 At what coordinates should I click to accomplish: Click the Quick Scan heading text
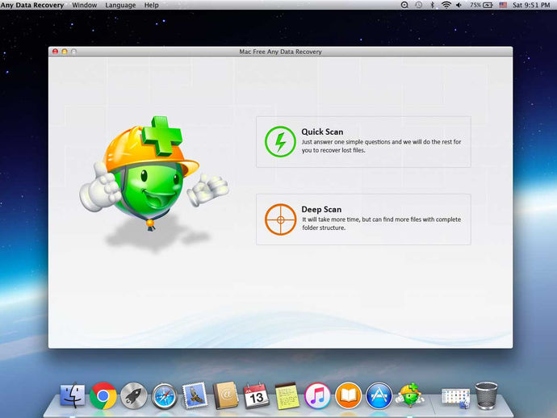322,132
